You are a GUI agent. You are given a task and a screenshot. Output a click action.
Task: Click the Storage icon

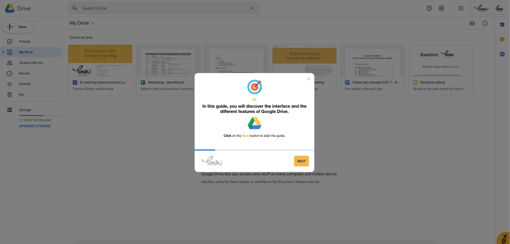(10, 110)
